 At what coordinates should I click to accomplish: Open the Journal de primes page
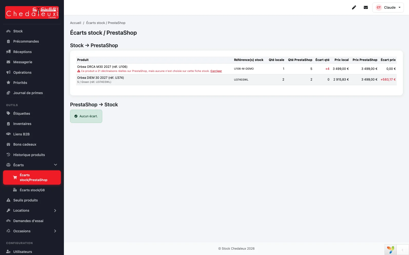pos(32,93)
